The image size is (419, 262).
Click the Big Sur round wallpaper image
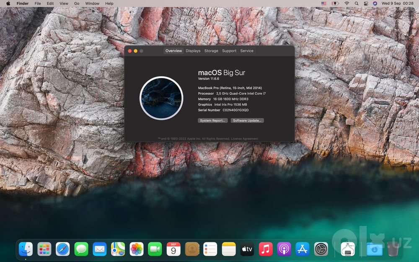click(161, 98)
